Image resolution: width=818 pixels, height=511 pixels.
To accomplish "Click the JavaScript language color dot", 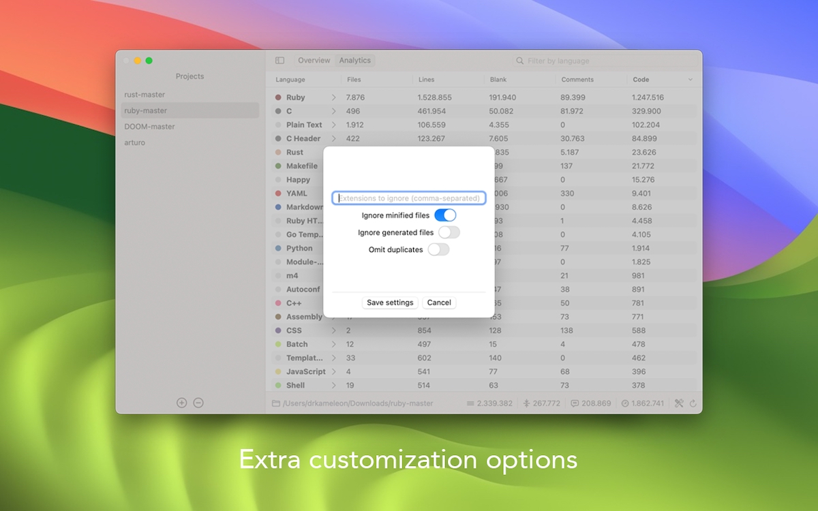I will pos(278,372).
